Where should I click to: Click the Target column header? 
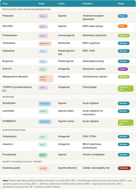tap(41, 4)
